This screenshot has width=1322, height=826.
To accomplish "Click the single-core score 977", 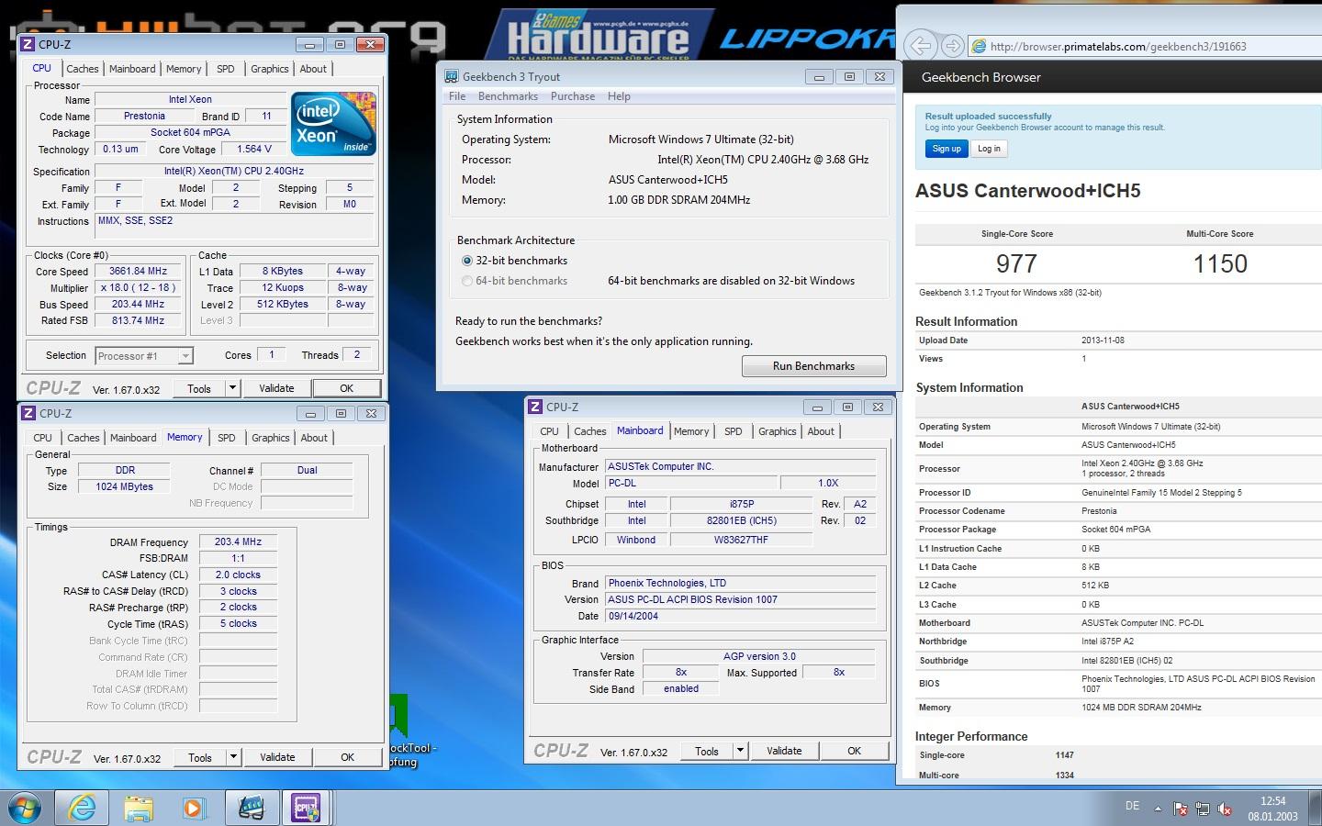I will 1016,263.
